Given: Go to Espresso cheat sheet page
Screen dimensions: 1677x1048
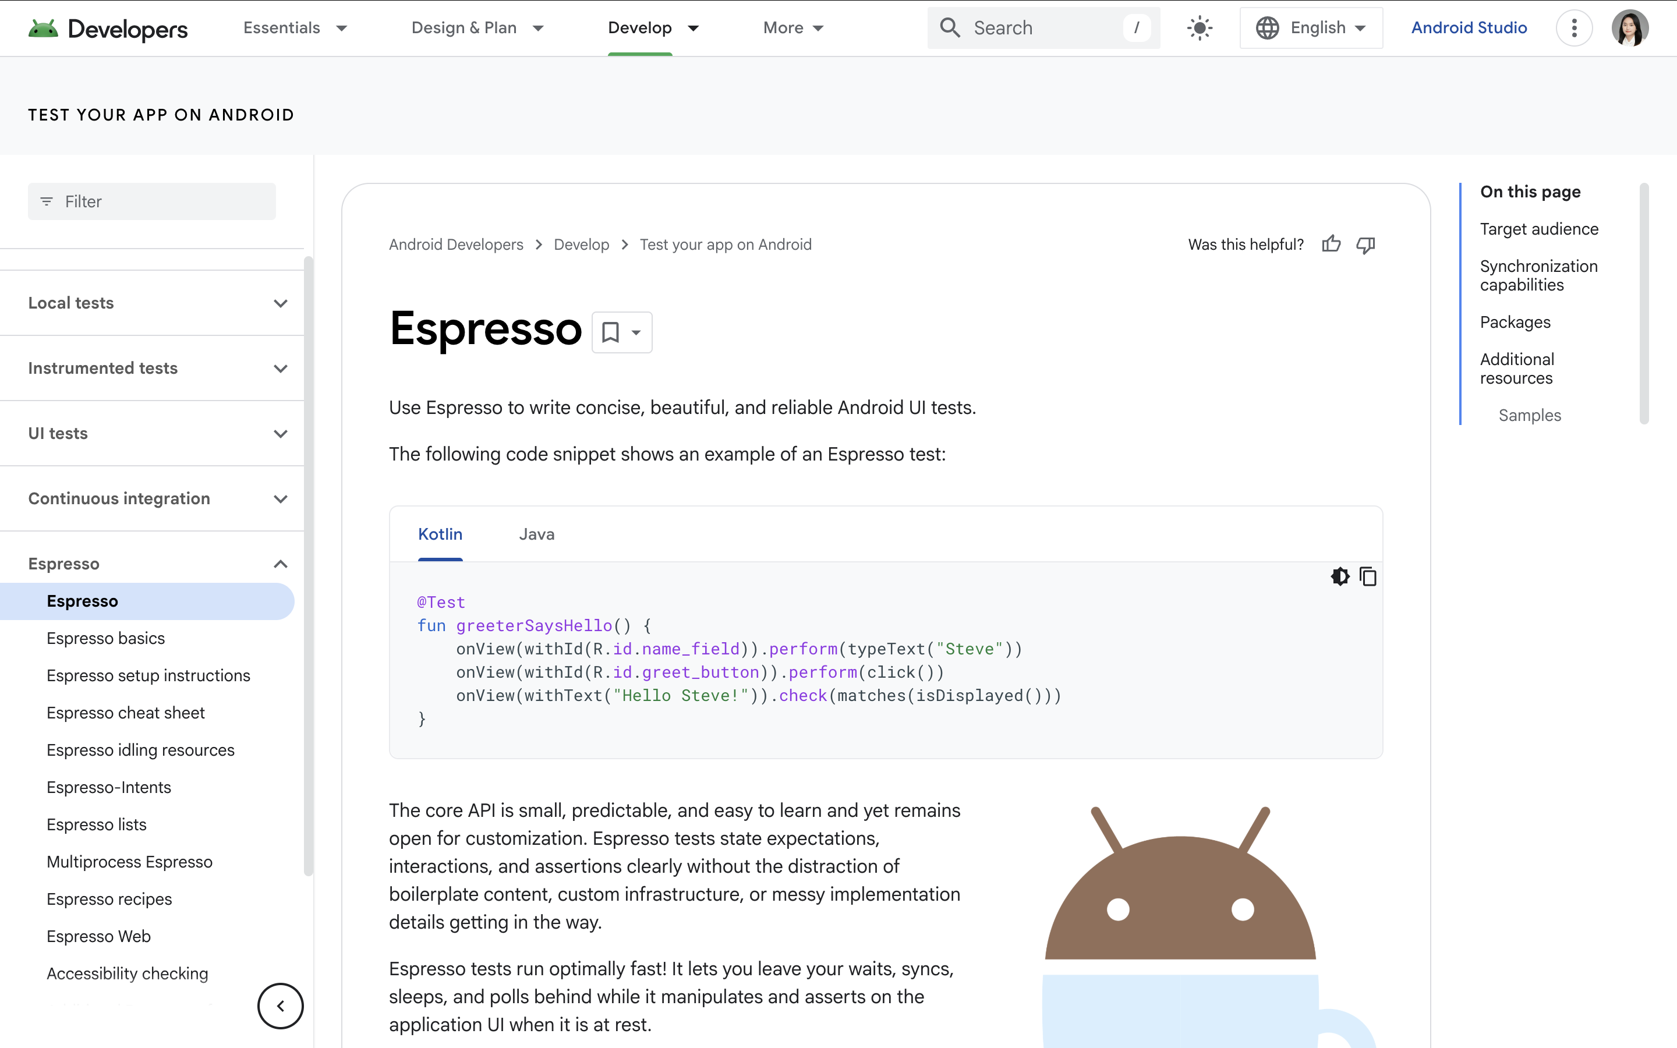Looking at the screenshot, I should (x=125, y=713).
